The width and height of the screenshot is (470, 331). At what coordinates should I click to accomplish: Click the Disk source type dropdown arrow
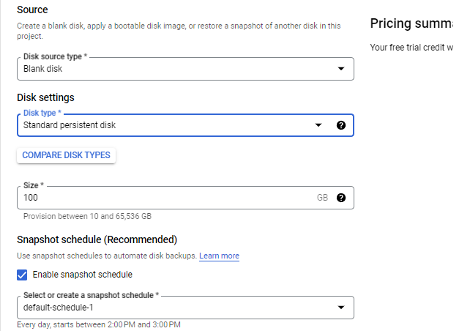click(x=341, y=69)
